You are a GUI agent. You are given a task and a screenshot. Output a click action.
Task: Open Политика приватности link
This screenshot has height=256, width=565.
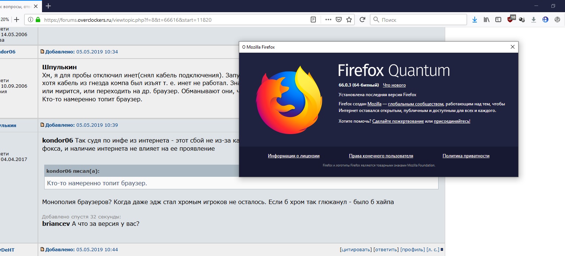466,156
